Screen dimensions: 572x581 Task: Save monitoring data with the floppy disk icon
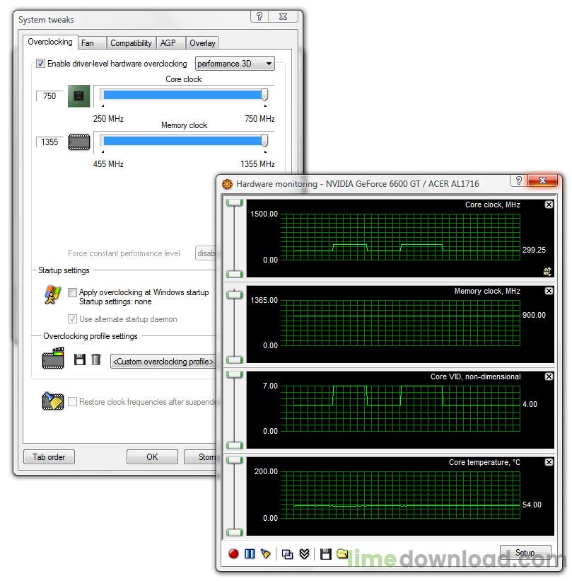326,554
